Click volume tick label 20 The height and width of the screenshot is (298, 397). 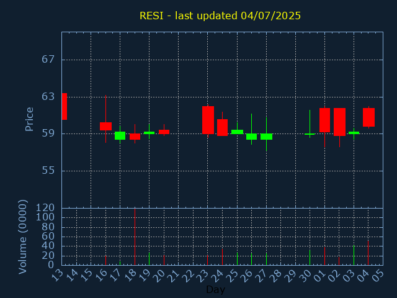[x=48, y=256]
